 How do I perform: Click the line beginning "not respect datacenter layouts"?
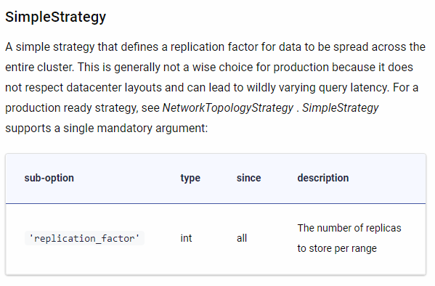(211, 88)
